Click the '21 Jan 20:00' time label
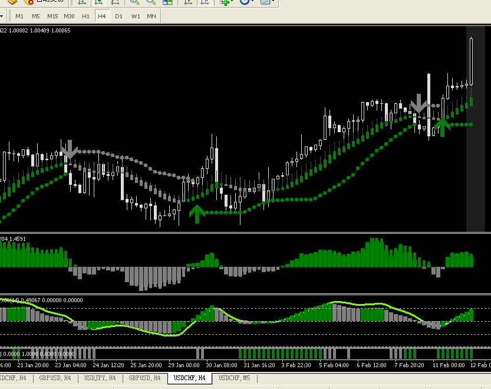The image size is (491, 389). tap(33, 365)
